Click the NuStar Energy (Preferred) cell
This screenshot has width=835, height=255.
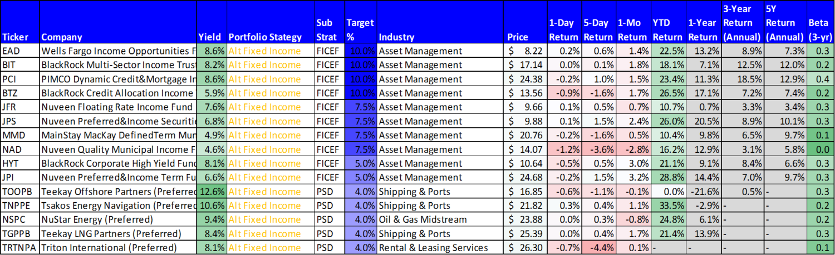pyautogui.click(x=118, y=219)
